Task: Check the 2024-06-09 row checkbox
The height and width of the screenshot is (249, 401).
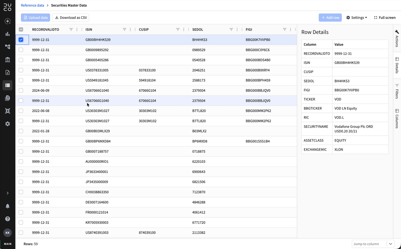Action: tap(21, 91)
